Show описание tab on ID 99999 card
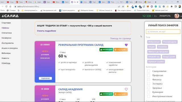This screenshot has height=102, width=182. 45,58
